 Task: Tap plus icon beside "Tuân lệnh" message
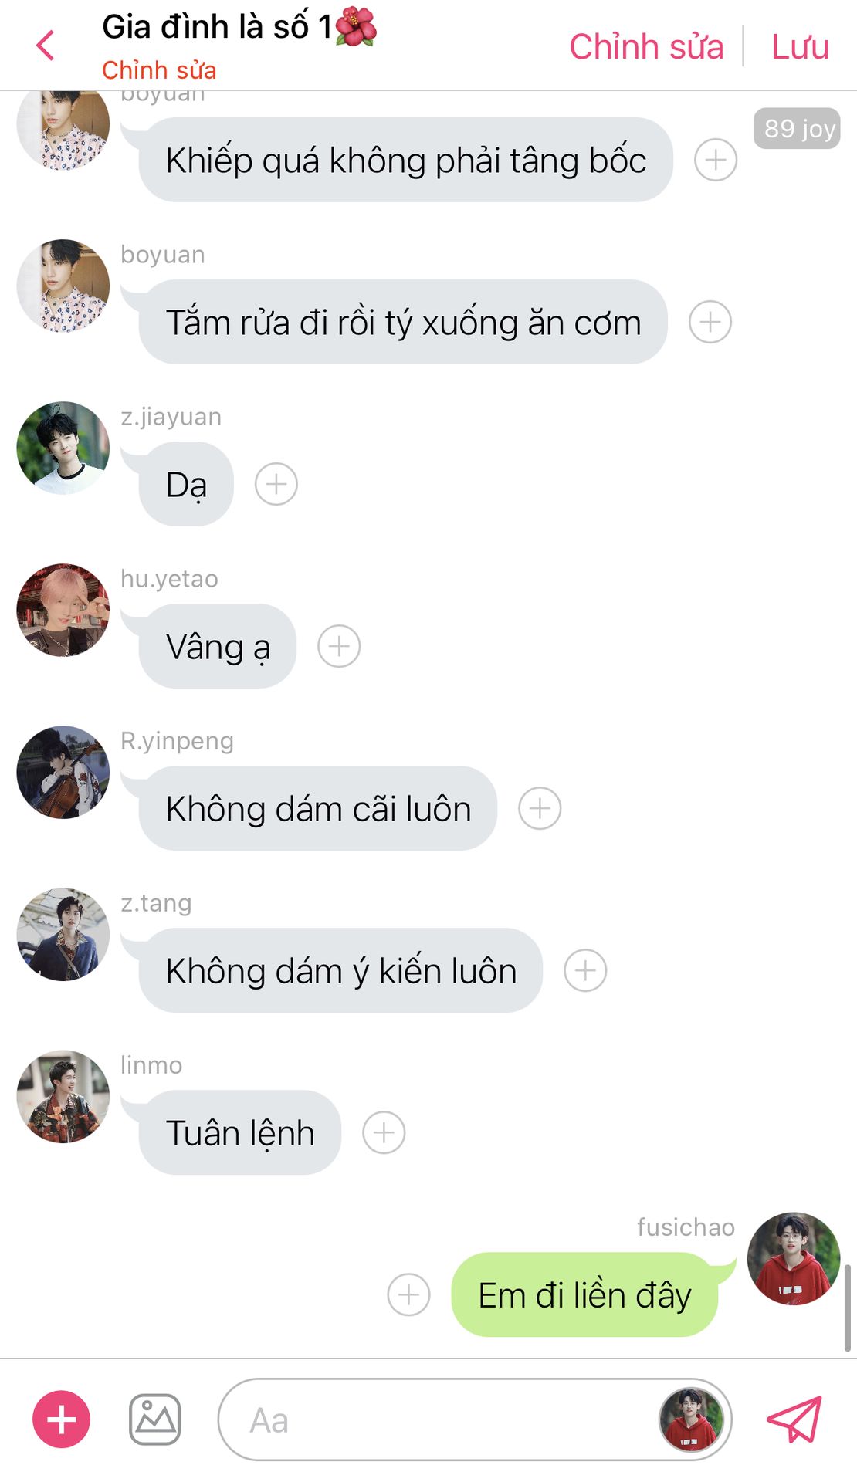(384, 1132)
